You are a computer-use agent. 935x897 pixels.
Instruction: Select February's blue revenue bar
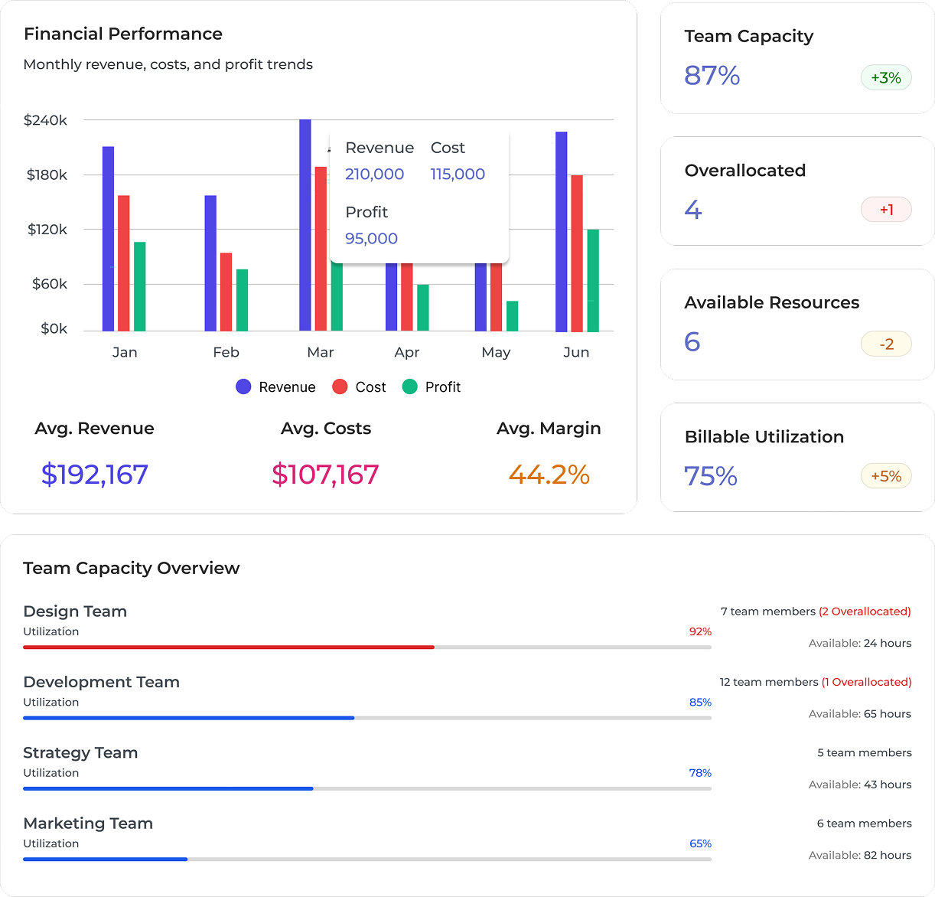tap(210, 263)
